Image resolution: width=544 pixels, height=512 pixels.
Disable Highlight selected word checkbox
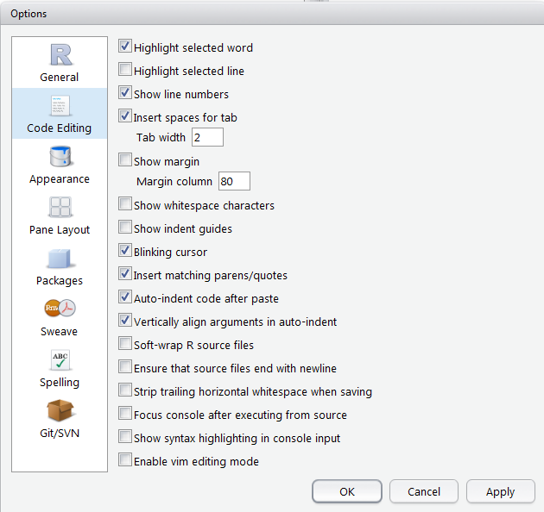[x=125, y=47]
